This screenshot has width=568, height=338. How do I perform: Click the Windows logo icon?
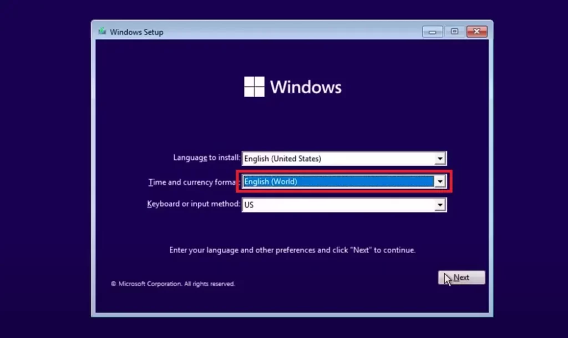pos(254,87)
